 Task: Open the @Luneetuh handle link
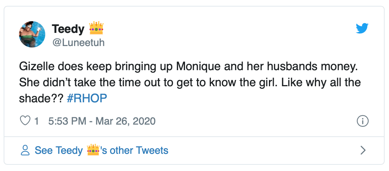click(78, 42)
